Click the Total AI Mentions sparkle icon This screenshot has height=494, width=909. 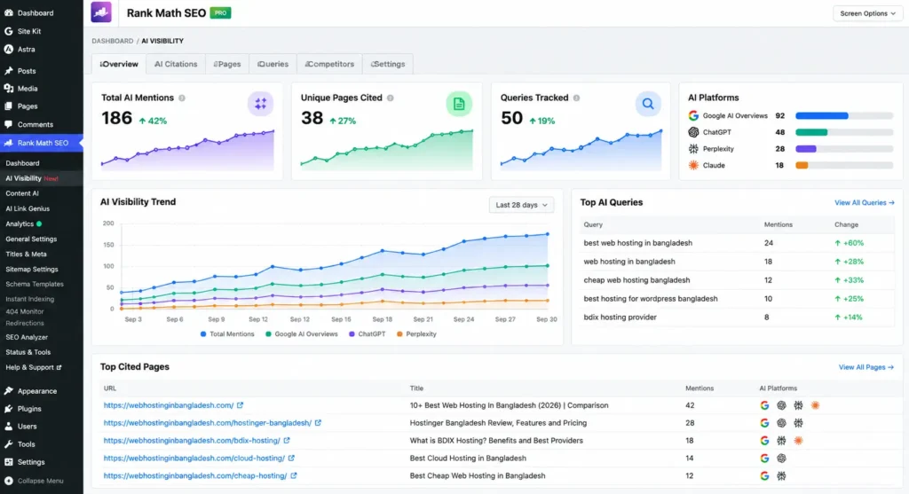[260, 104]
